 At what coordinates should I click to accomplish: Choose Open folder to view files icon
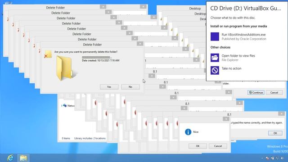click(x=215, y=58)
